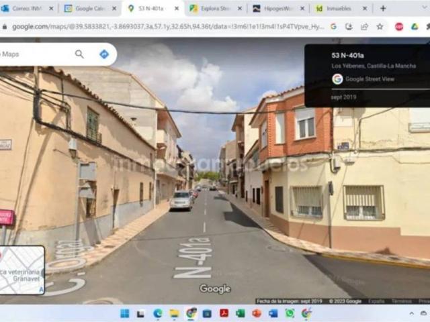Close the Inmuebles tab
Screen dimensions: 430x322
click(x=365, y=9)
